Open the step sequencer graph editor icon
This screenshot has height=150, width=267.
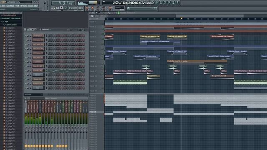tap(79, 30)
